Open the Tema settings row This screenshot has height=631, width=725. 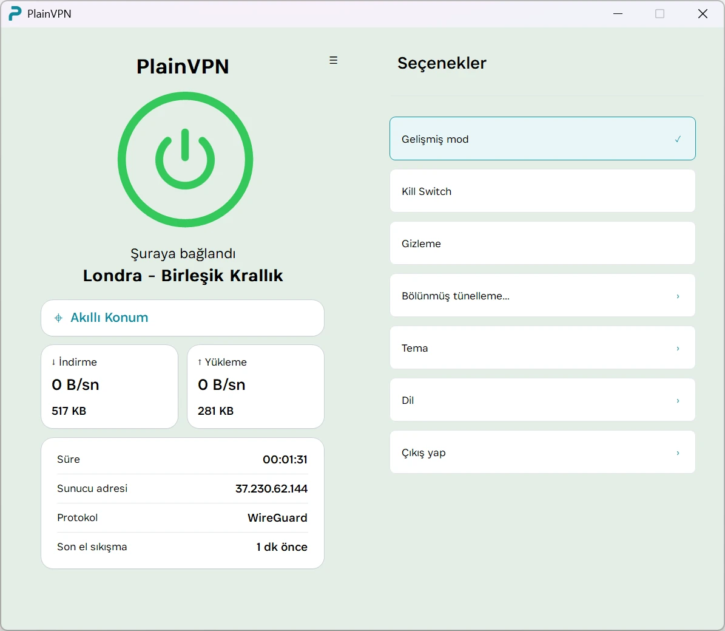pos(542,347)
